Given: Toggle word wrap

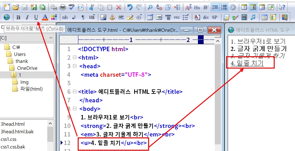Looking at the screenshot, I should 215,7.
